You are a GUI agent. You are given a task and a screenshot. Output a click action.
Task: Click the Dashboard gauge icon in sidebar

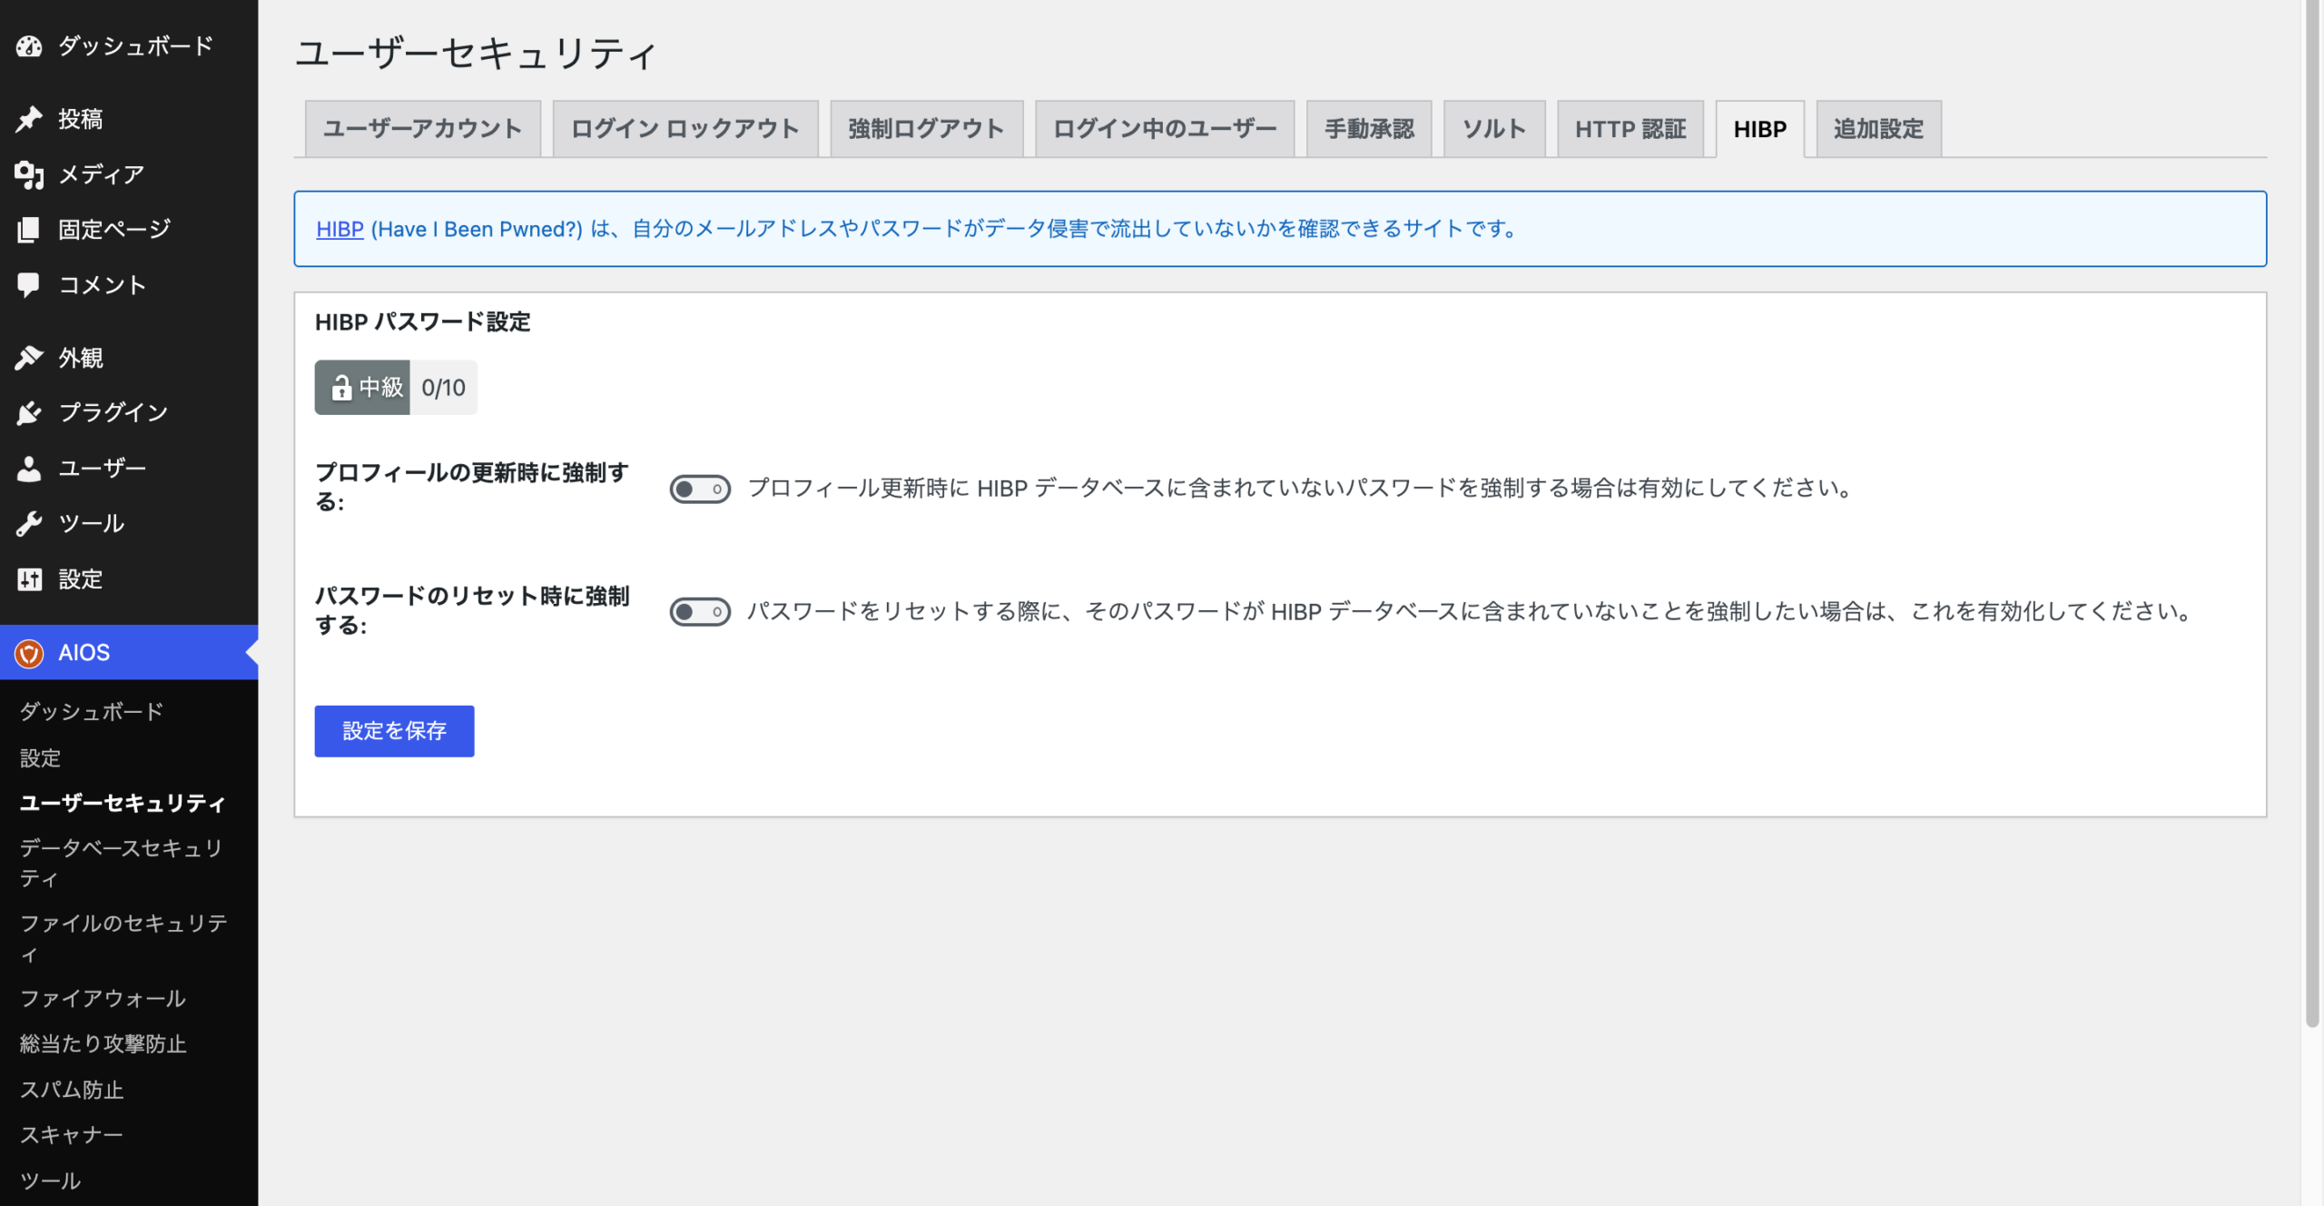(x=29, y=46)
